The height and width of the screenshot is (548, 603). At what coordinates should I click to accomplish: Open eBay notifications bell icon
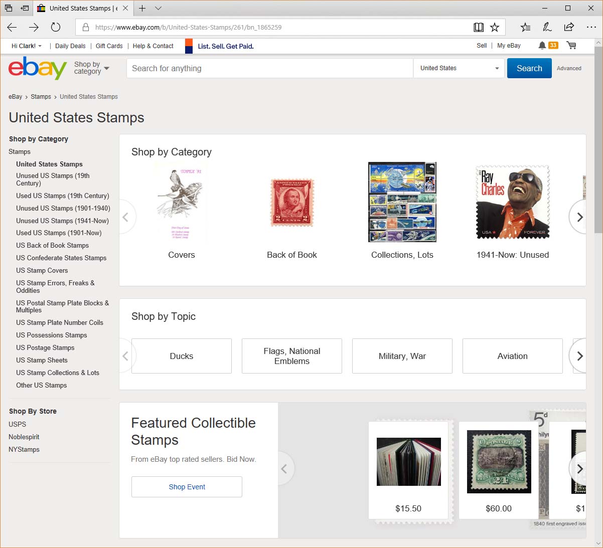click(x=542, y=45)
